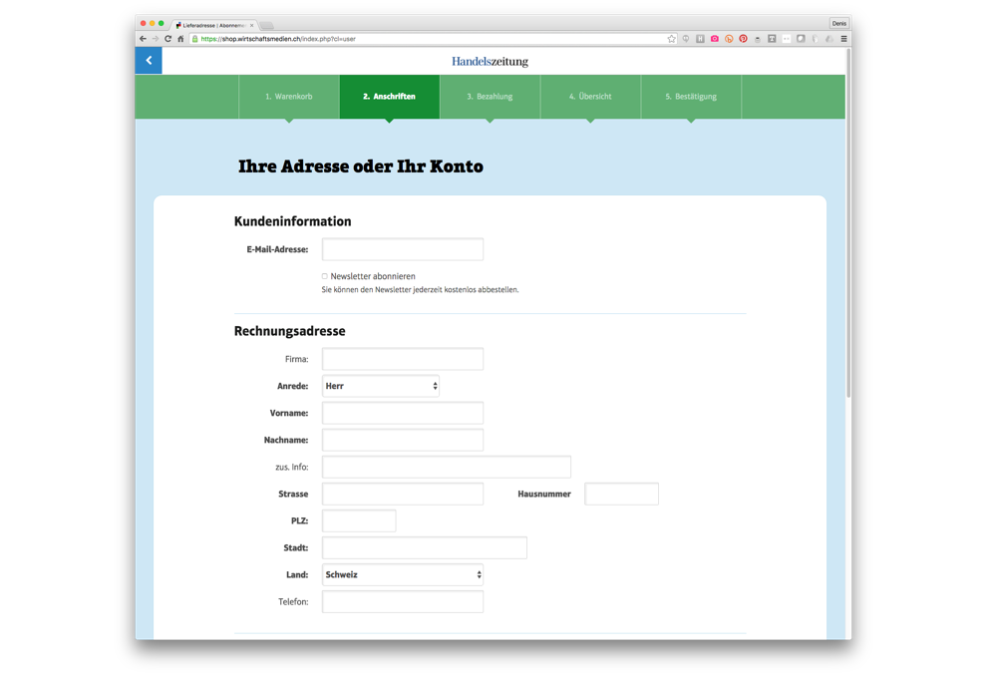Click the blue back arrow button
The height and width of the screenshot is (676, 987).
[149, 61]
